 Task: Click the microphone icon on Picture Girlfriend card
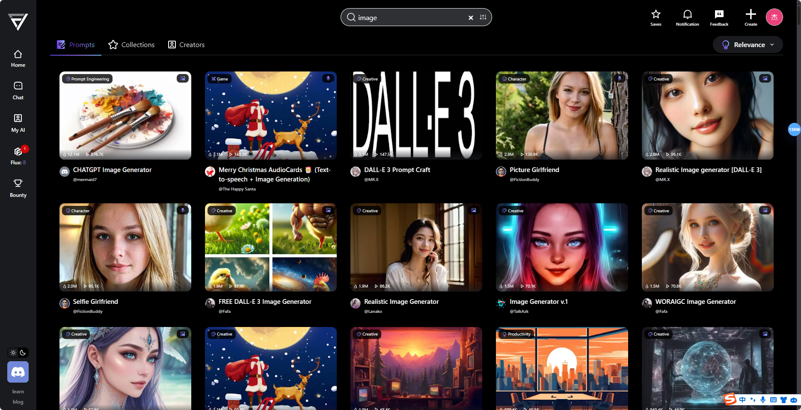[619, 78]
